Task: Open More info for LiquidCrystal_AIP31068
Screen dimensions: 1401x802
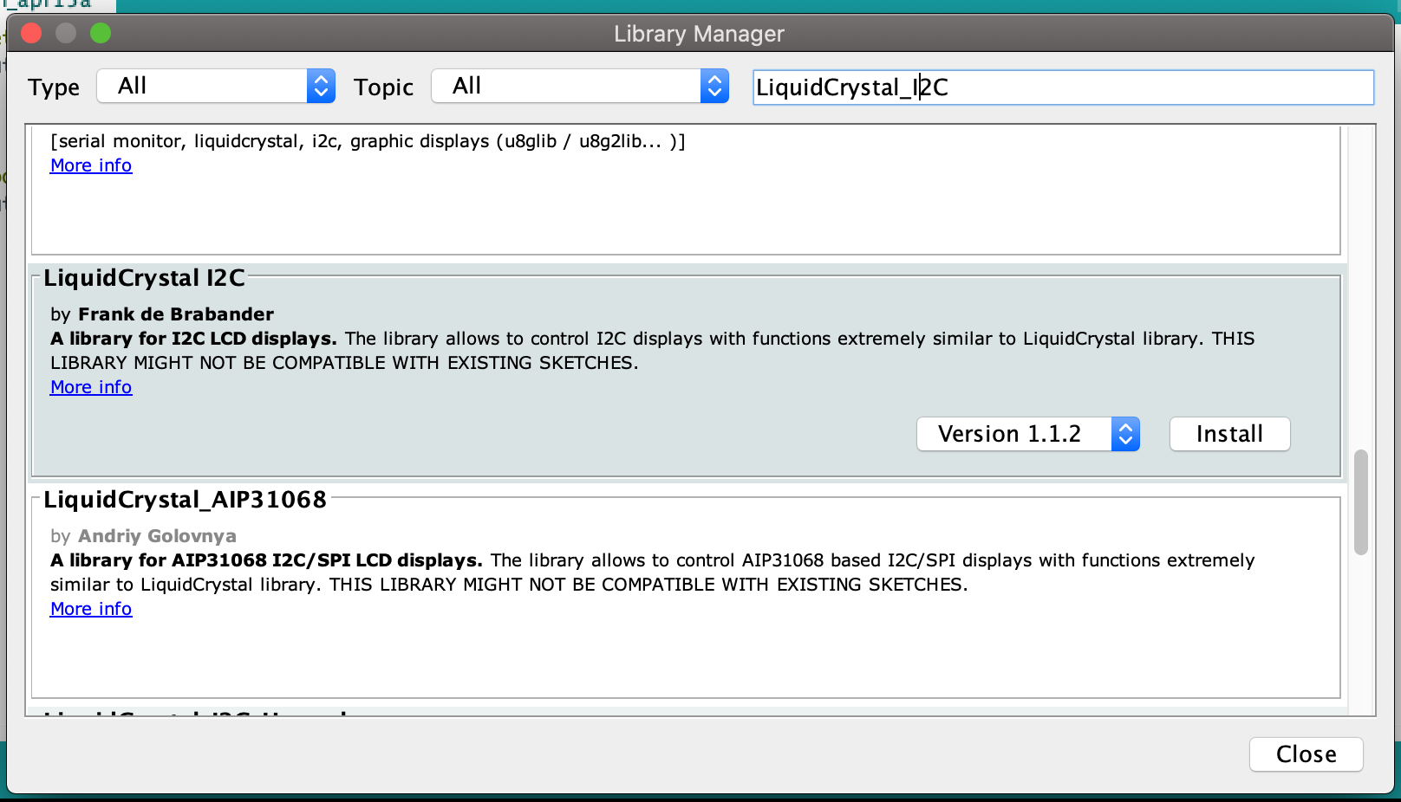Action: click(91, 609)
